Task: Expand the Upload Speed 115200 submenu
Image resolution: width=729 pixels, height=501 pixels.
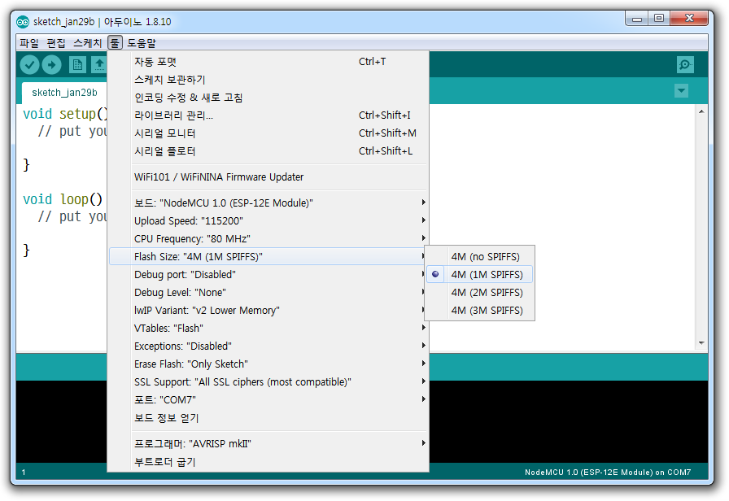Action: (268, 220)
